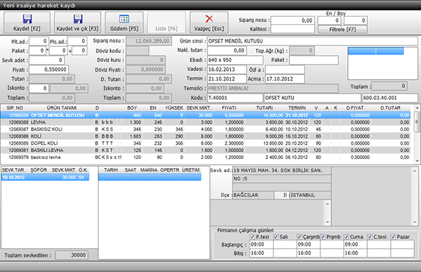421x272 pixels.
Task: Select shipment row dated 19.10.2012
Action: pyautogui.click(x=45, y=177)
